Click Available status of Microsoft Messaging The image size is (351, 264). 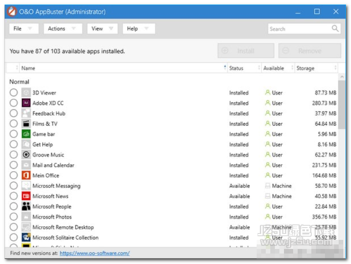tap(239, 186)
